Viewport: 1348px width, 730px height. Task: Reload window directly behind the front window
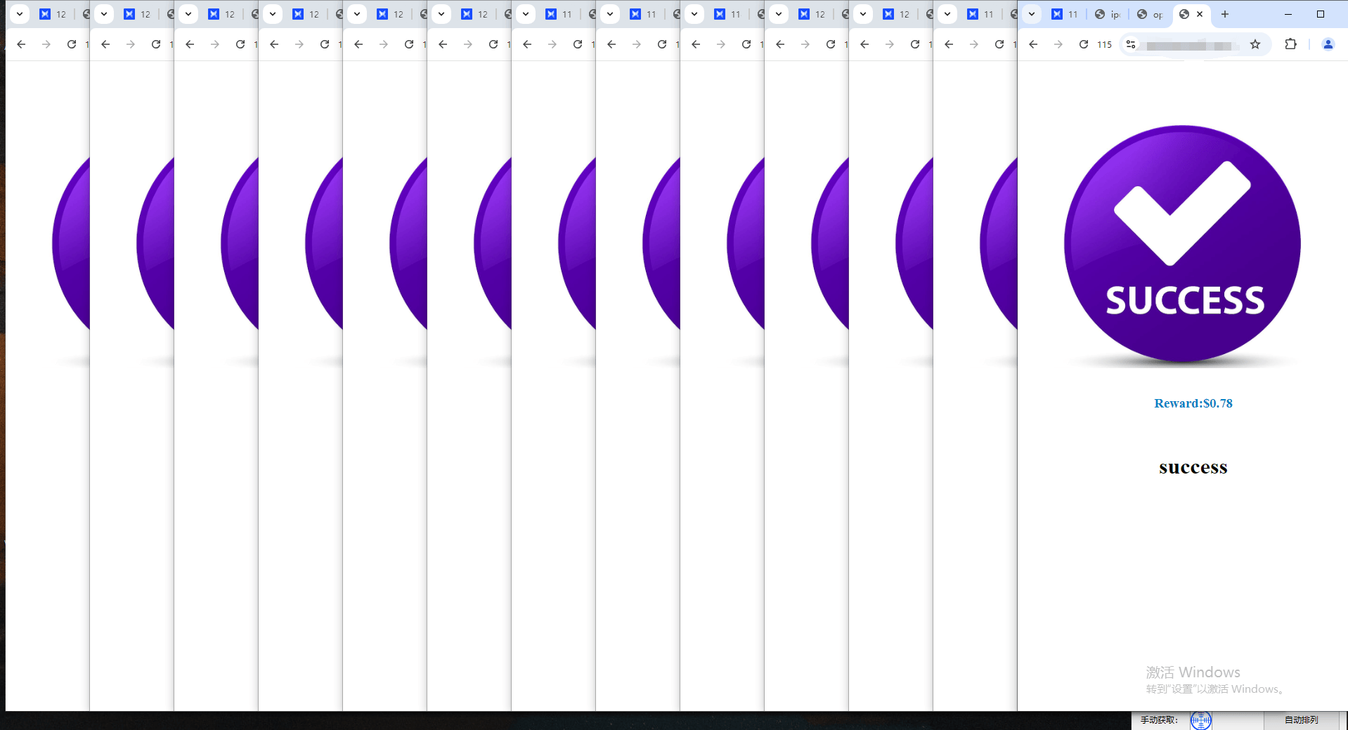click(x=999, y=44)
